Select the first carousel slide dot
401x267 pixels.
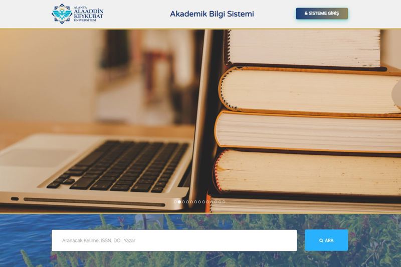pyautogui.click(x=175, y=202)
